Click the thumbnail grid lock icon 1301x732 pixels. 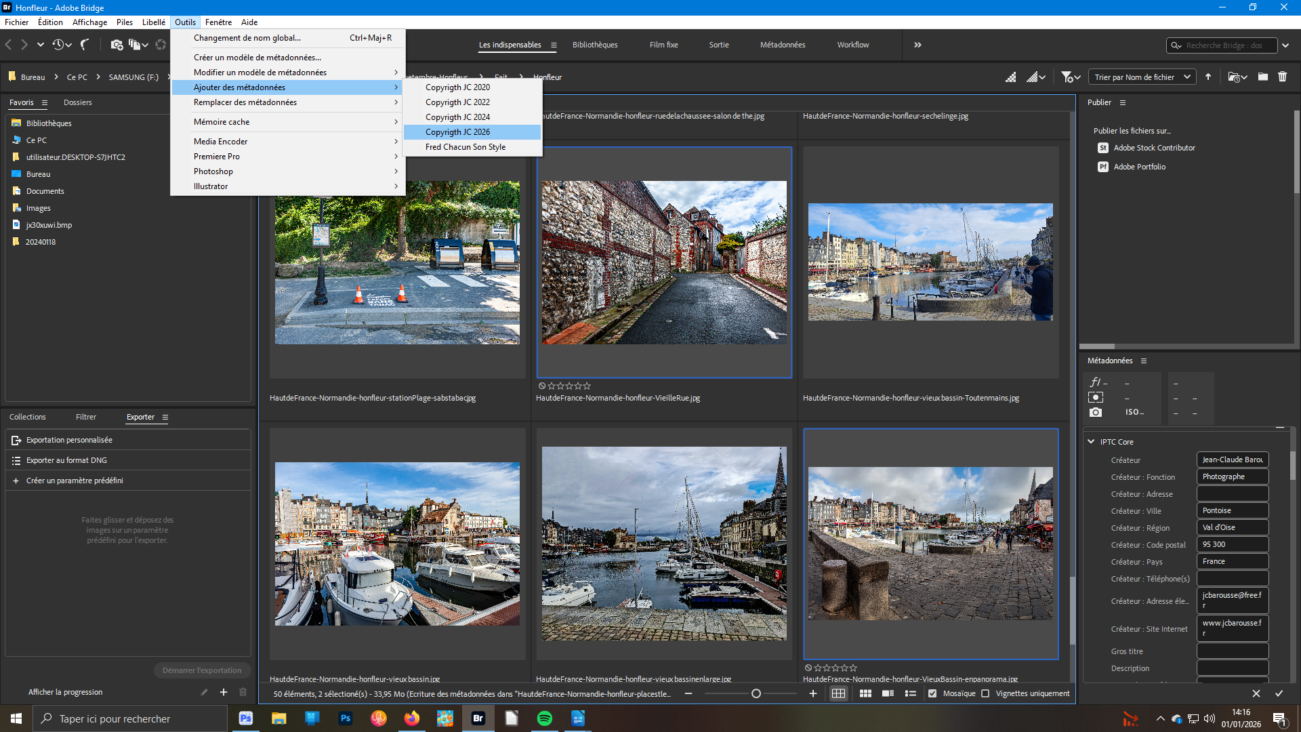(x=838, y=693)
